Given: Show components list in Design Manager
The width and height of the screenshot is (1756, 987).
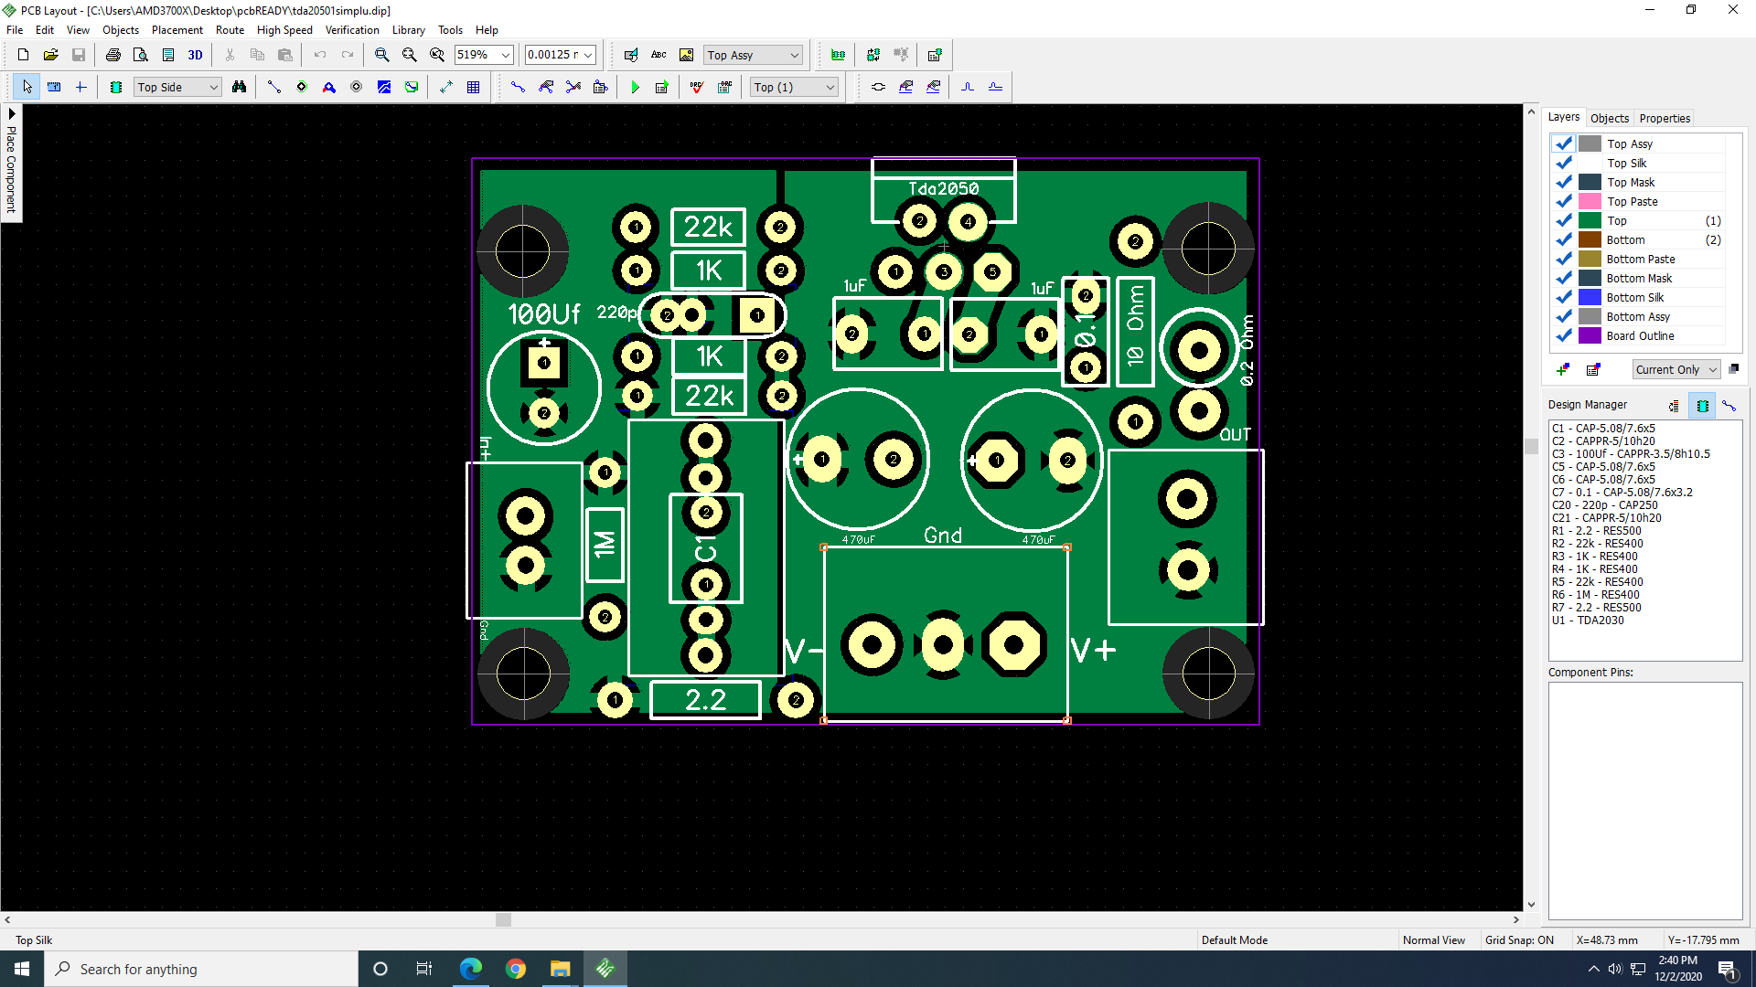Looking at the screenshot, I should coord(1702,406).
